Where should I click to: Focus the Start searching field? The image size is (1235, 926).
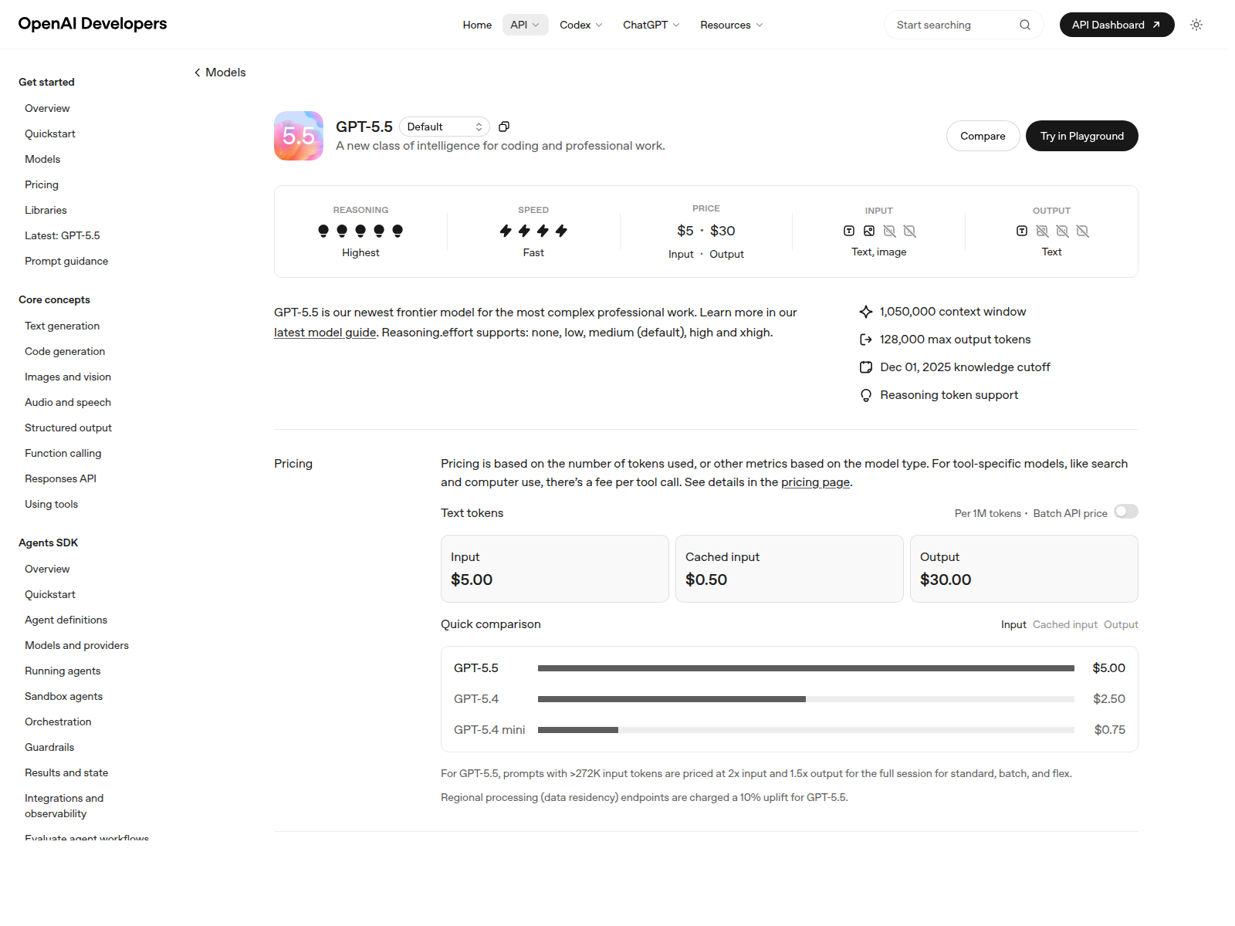tap(963, 25)
